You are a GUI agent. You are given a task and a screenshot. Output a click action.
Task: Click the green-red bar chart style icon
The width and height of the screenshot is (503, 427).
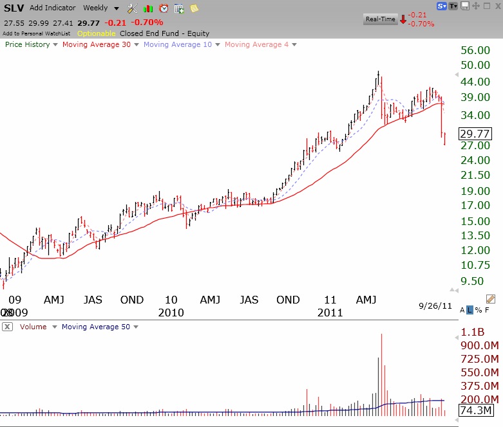(x=148, y=8)
